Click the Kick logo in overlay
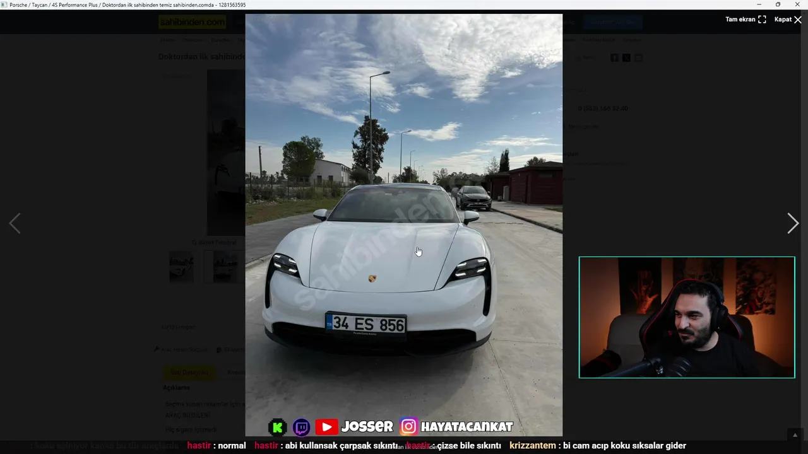The width and height of the screenshot is (808, 454). 278,427
